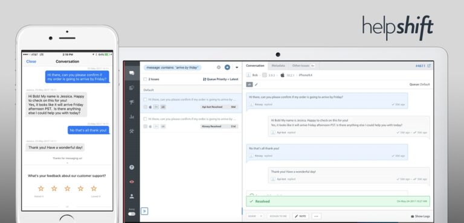Switch to the Other Issues tab
Screen dimensions: 464x223
pos(303,66)
